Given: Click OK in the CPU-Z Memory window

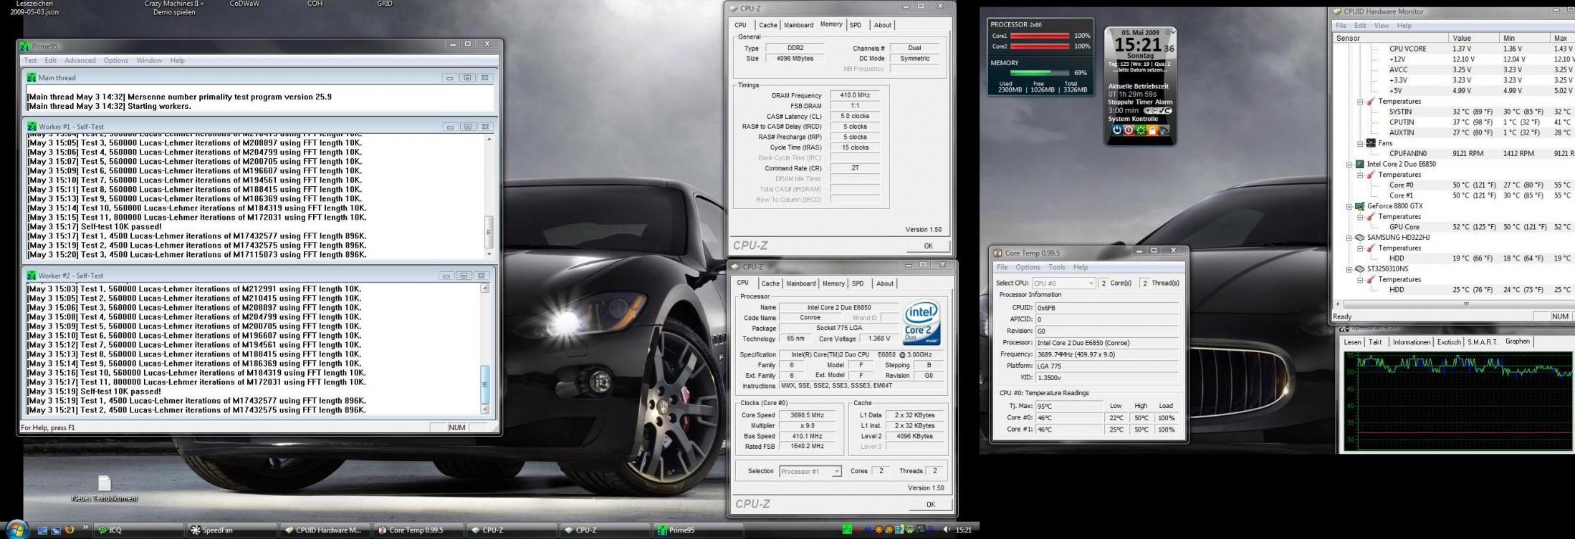Looking at the screenshot, I should click(928, 246).
